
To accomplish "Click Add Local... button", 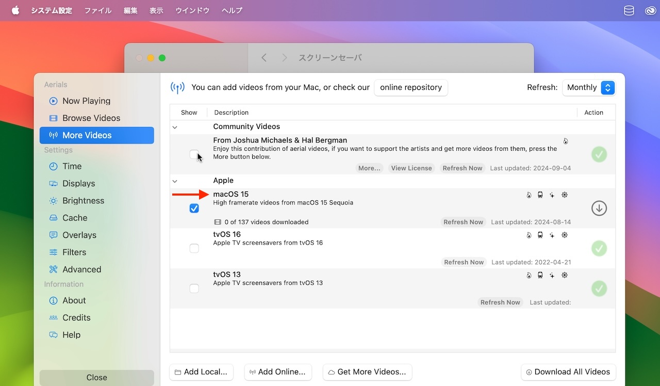I will [x=201, y=372].
